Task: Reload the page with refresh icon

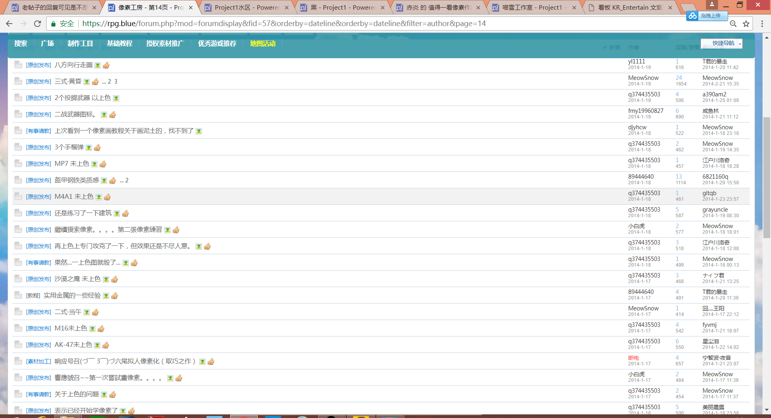Action: tap(37, 24)
